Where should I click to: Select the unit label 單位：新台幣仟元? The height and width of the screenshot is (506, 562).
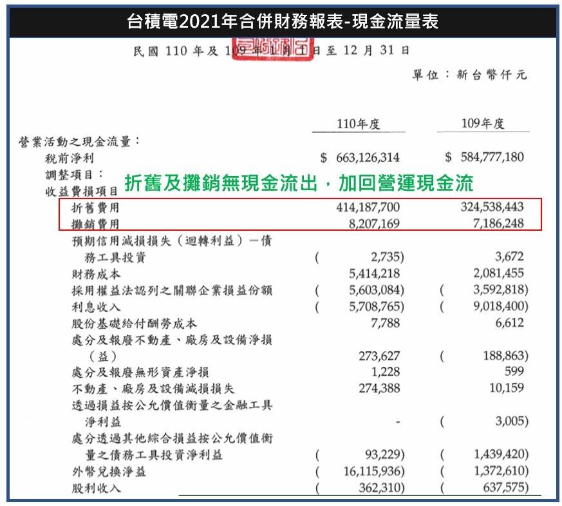469,75
